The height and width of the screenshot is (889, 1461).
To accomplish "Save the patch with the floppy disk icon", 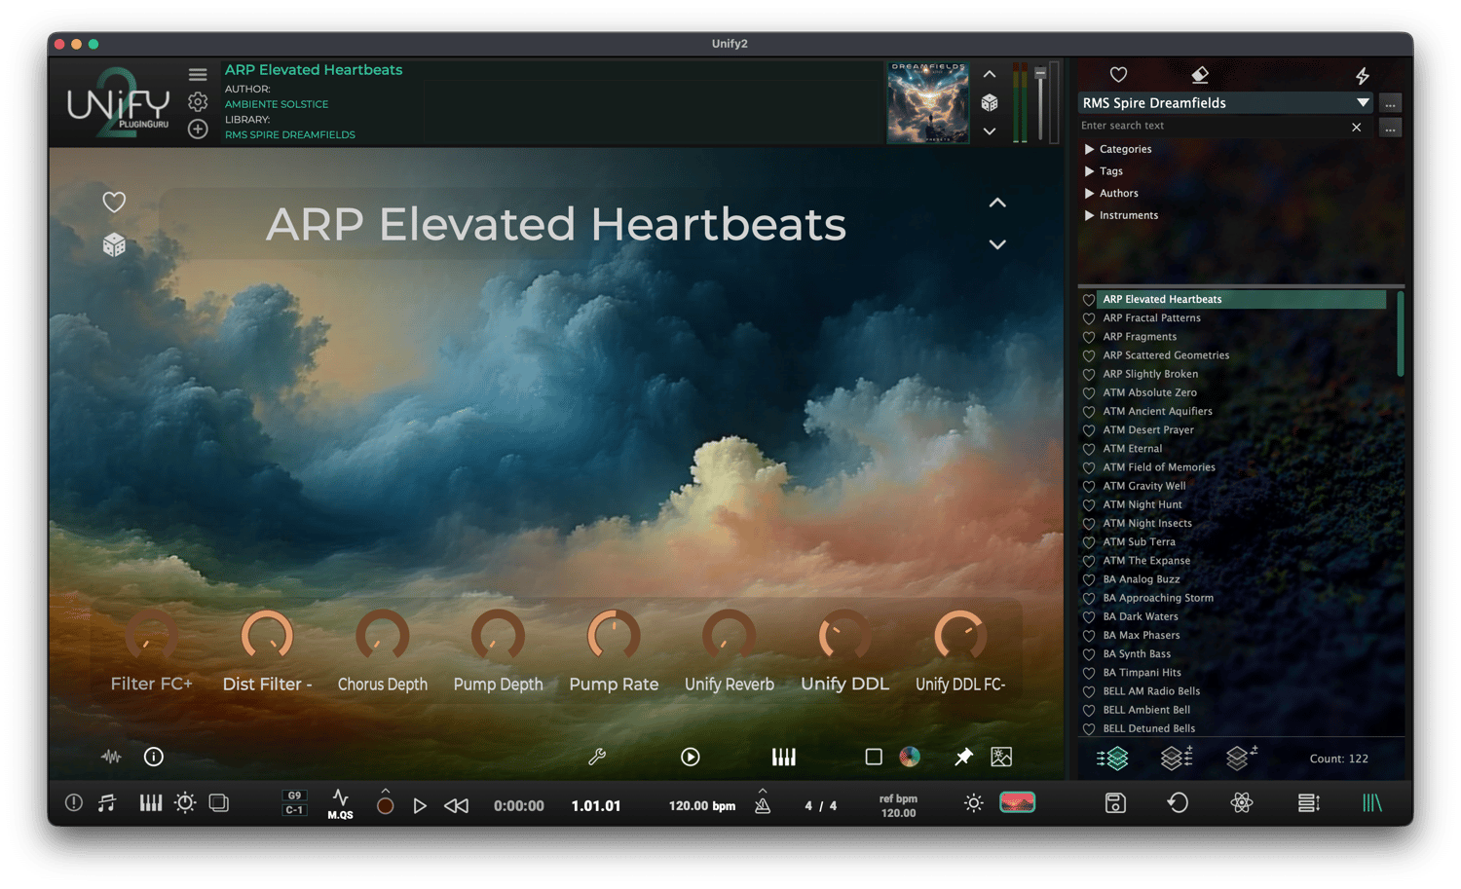I will [1115, 803].
